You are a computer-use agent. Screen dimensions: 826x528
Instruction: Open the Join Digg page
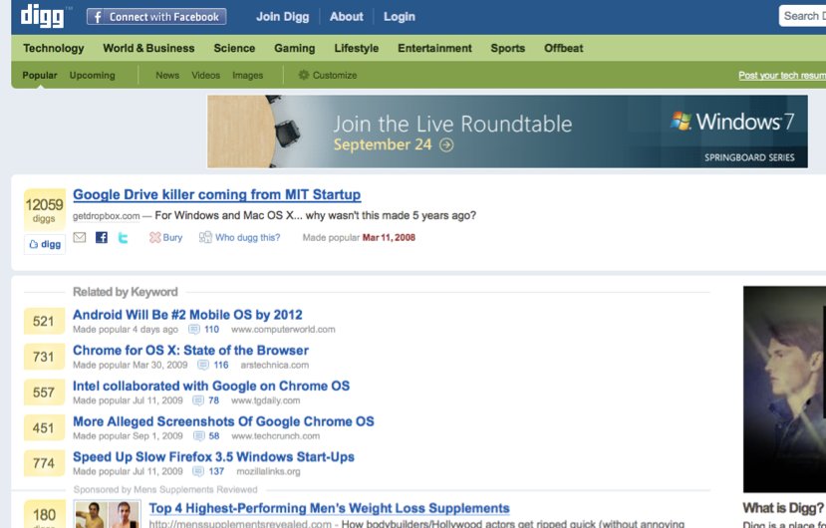282,17
